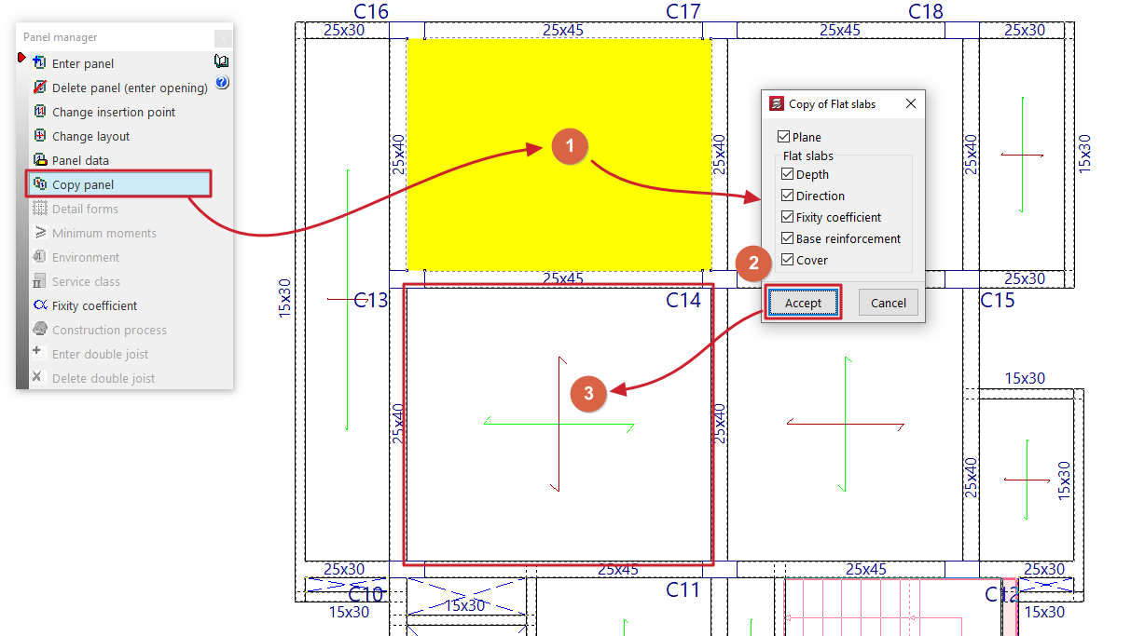Click the Accept button

click(x=803, y=303)
